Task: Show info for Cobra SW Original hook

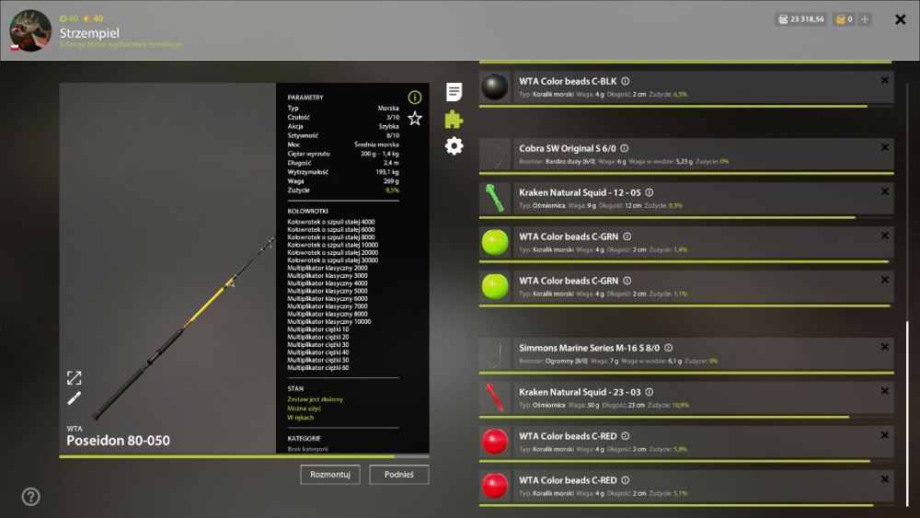Action: (625, 148)
